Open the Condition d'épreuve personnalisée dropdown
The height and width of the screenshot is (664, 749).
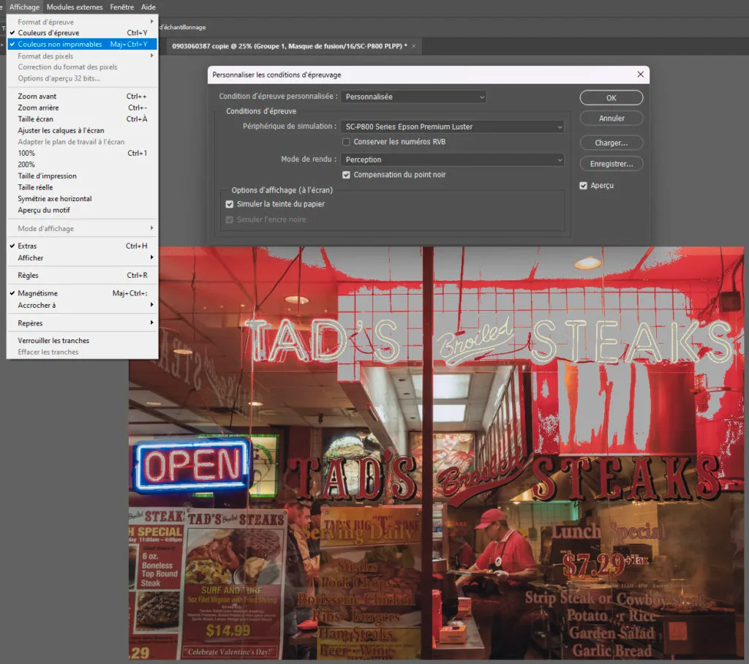(x=413, y=97)
